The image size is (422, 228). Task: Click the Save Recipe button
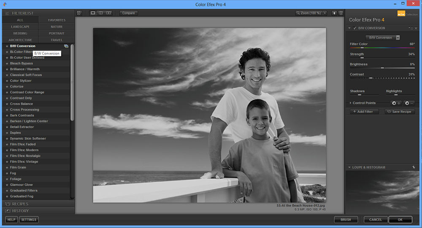click(399, 112)
